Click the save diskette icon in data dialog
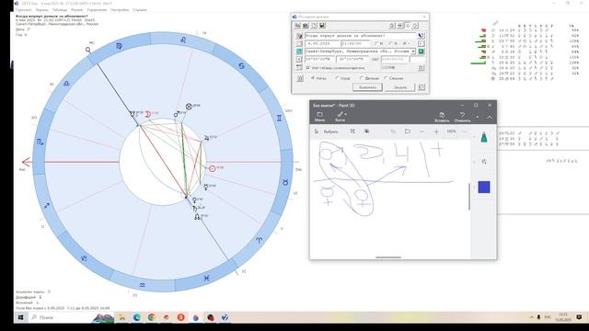The width and height of the screenshot is (589, 331). click(x=322, y=26)
